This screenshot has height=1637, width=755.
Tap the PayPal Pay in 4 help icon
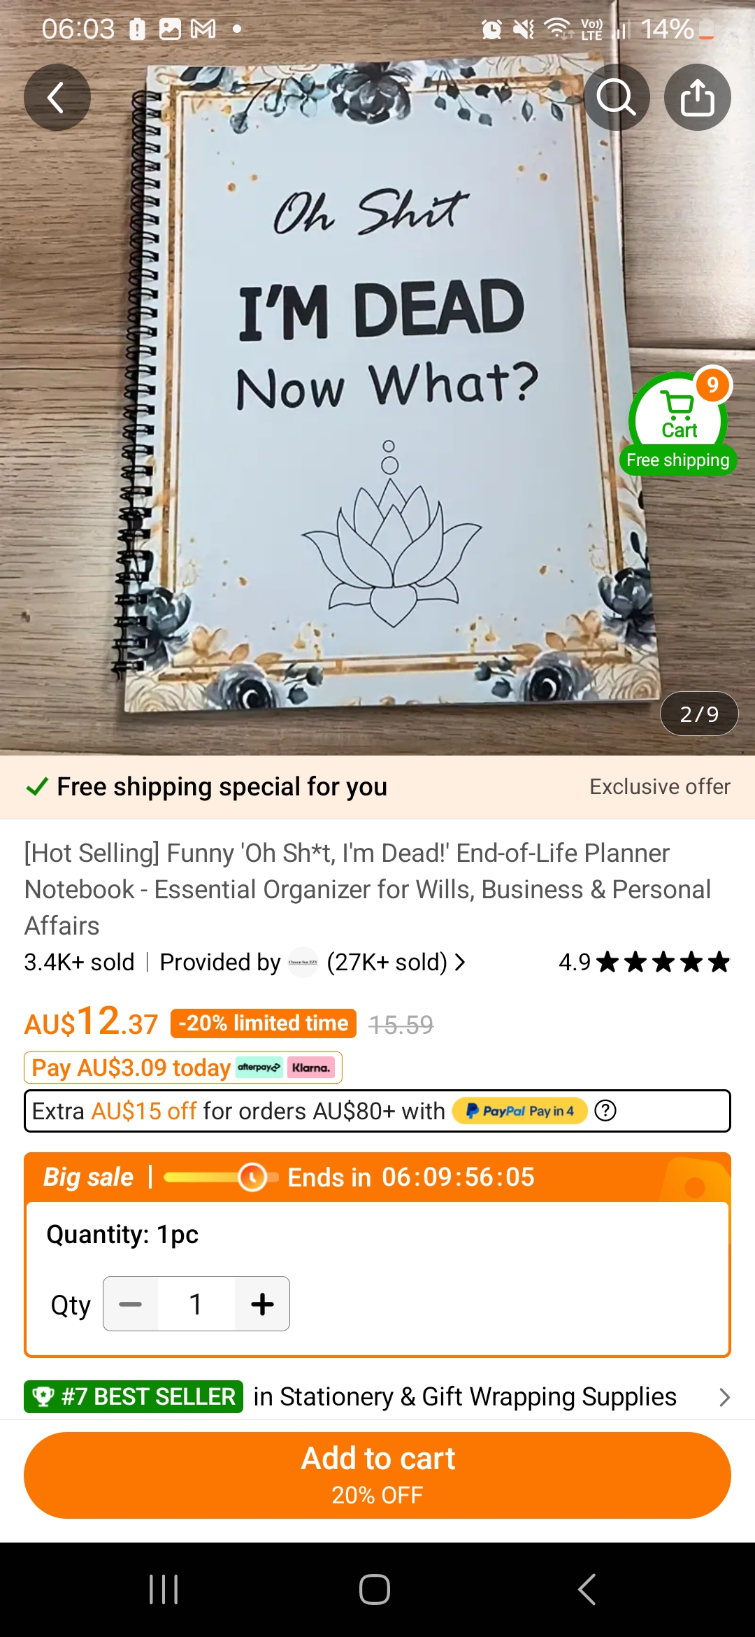pyautogui.click(x=605, y=1110)
